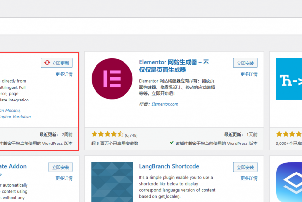Install the LangBranch Shortcode plugin
Image resolution: width=302 pixels, height=202 pixels.
pos(245,167)
